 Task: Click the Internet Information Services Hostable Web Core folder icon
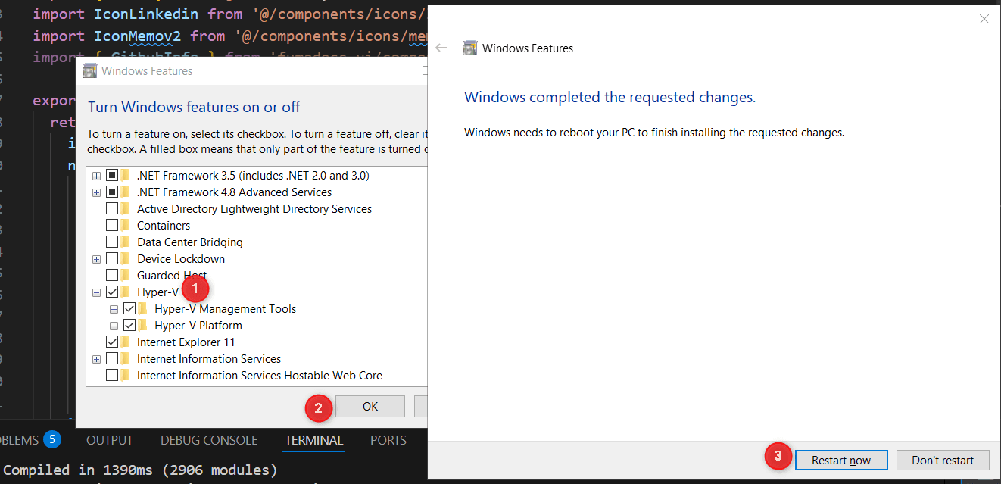(126, 376)
